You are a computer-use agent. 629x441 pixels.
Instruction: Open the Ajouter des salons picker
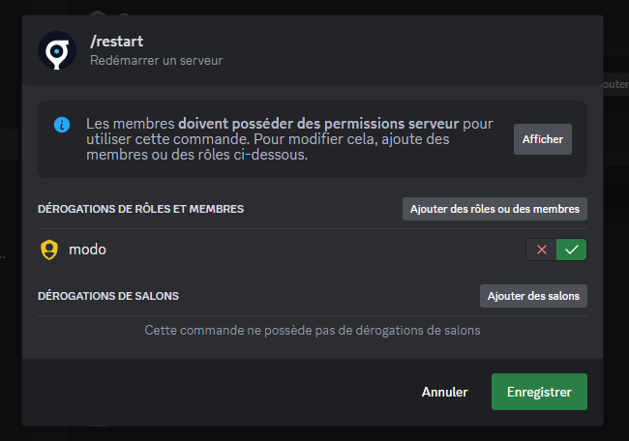(x=533, y=295)
